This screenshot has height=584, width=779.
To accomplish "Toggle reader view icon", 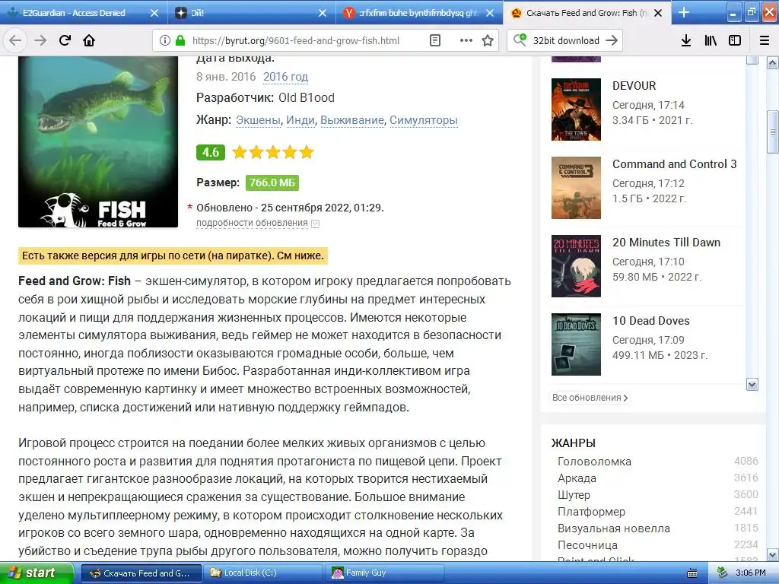I will (x=434, y=41).
